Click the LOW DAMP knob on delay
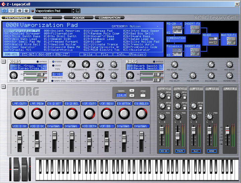 (100, 65)
